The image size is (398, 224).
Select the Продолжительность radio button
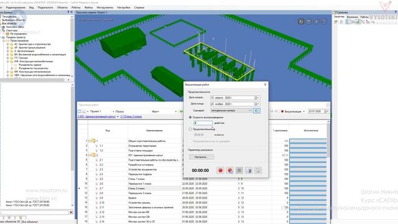[190, 129]
